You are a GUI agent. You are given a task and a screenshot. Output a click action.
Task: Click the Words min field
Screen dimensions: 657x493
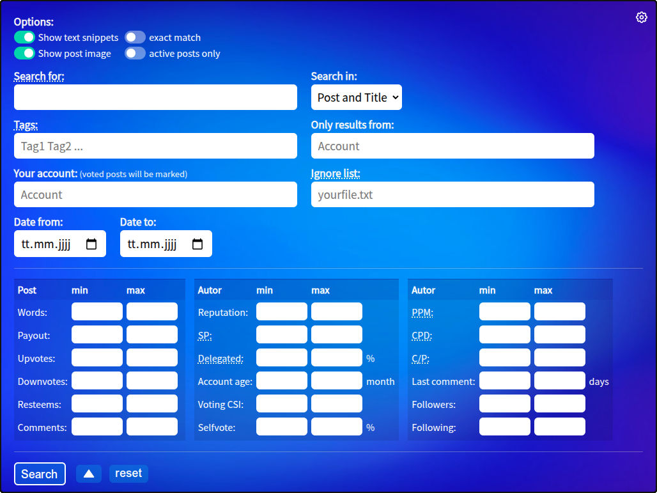[97, 311]
